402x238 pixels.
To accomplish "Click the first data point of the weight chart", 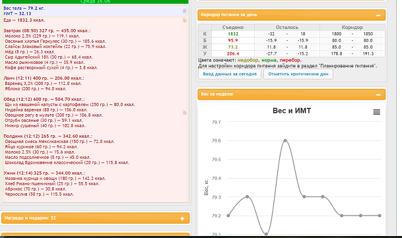I will pyautogui.click(x=228, y=216).
